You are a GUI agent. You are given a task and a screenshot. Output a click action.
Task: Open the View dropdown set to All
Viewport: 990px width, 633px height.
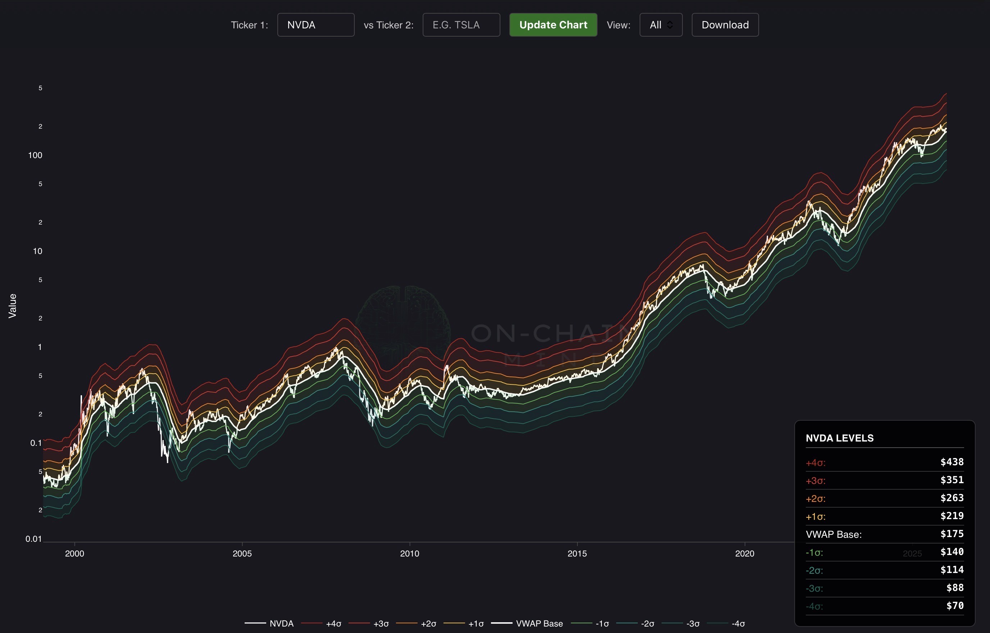click(x=660, y=25)
